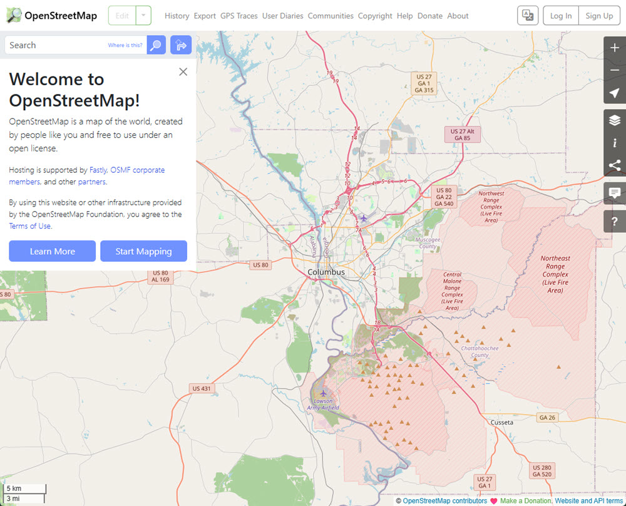Viewport: 626px width, 506px height.
Task: Click the Log In button
Action: pyautogui.click(x=561, y=16)
